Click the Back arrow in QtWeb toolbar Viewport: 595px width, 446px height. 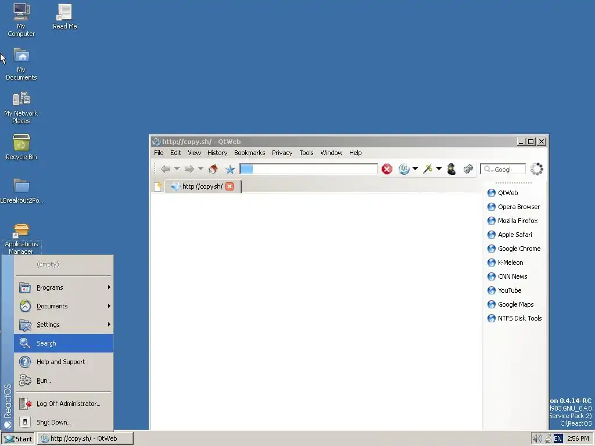[166, 169]
